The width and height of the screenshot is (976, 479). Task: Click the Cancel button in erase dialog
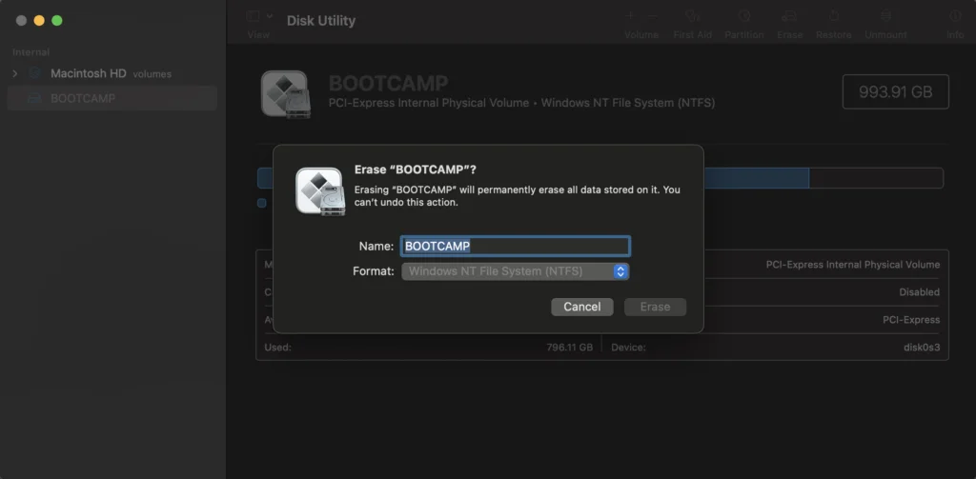[x=582, y=307]
